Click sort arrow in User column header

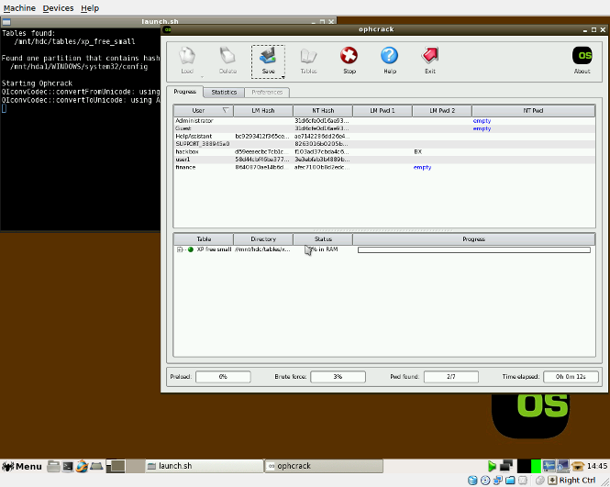coord(226,110)
